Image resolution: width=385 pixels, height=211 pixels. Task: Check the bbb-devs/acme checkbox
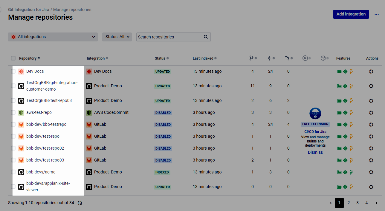[13, 172]
